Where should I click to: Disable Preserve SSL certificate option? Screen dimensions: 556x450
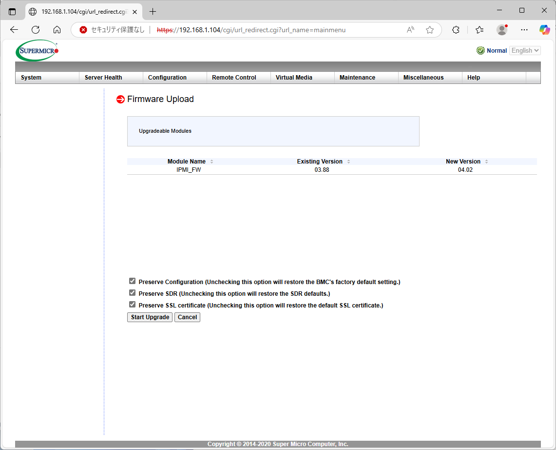pyautogui.click(x=132, y=305)
